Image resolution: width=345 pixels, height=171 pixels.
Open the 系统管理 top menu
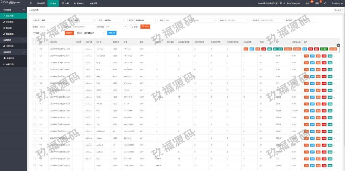[x=93, y=3]
